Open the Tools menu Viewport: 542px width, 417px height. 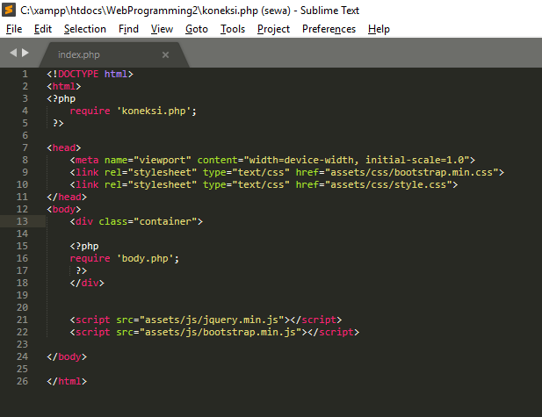[x=233, y=29]
